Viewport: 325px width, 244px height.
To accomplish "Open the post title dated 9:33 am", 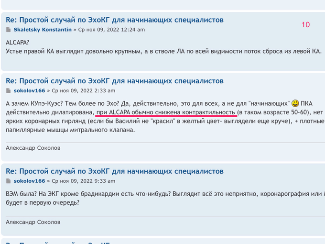I will (x=115, y=171).
